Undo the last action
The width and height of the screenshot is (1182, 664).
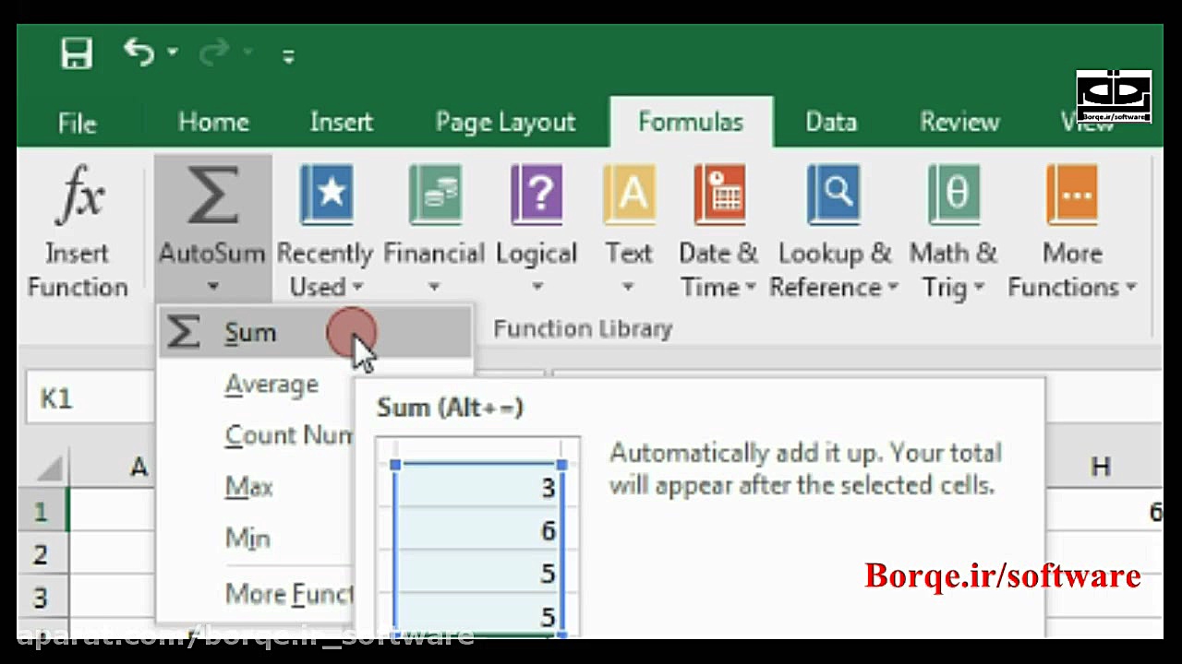139,53
